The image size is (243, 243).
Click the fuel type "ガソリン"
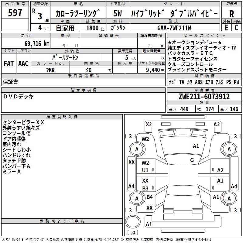118,28
